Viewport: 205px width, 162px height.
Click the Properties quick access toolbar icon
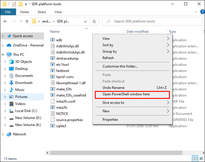coord(14,4)
